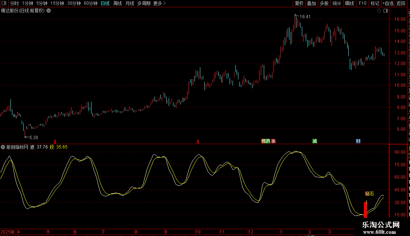Click the 15.00 indicator axis label
Image resolution: width=410 pixels, height=236 pixels.
(x=400, y=215)
